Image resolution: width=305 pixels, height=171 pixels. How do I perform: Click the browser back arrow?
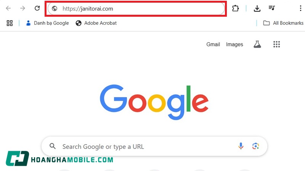(8, 8)
